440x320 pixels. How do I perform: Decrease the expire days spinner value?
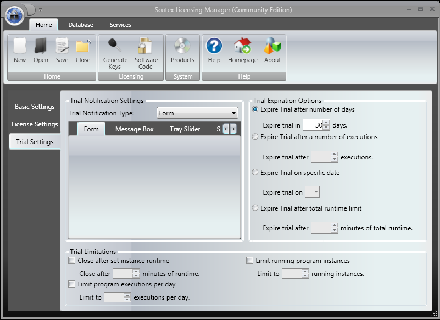(326, 127)
